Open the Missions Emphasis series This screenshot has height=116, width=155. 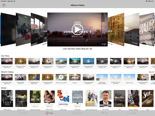(134, 98)
